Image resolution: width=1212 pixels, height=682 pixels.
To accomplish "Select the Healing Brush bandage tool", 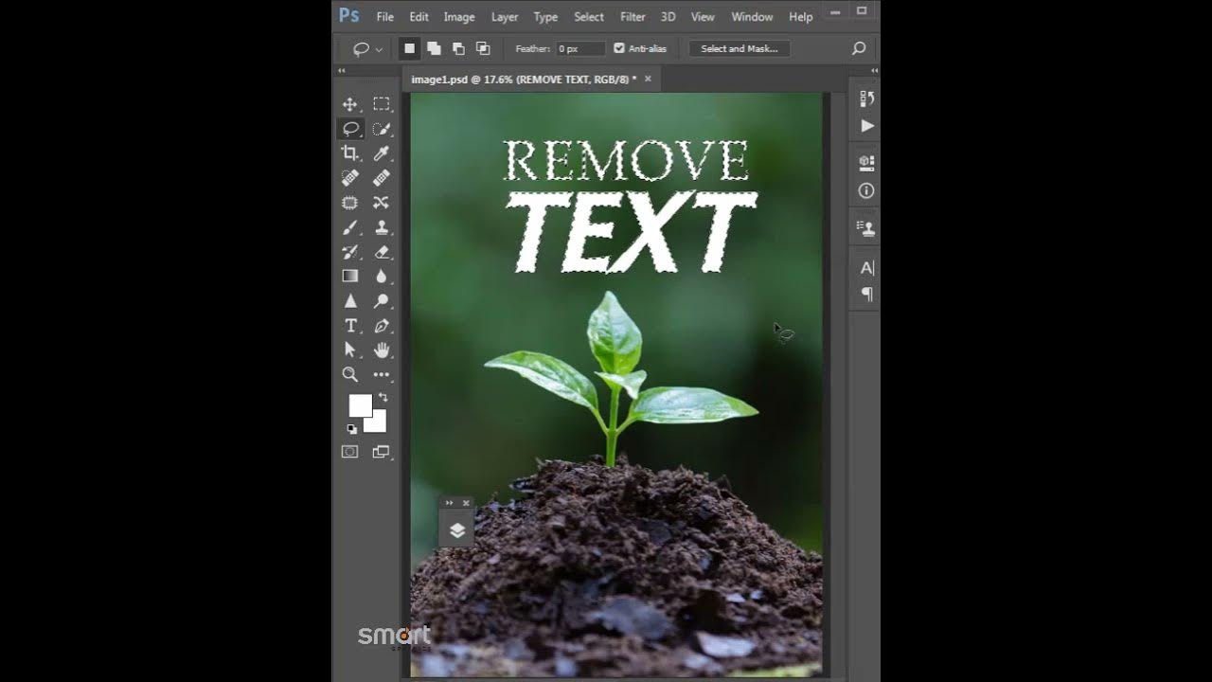I will pyautogui.click(x=382, y=178).
